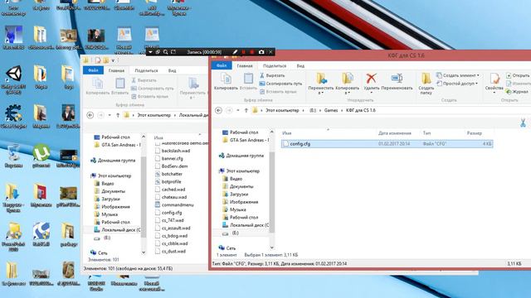This screenshot has height=298, width=531.
Task: Click the pencil icon on the recording toolbar
Action: click(235, 52)
